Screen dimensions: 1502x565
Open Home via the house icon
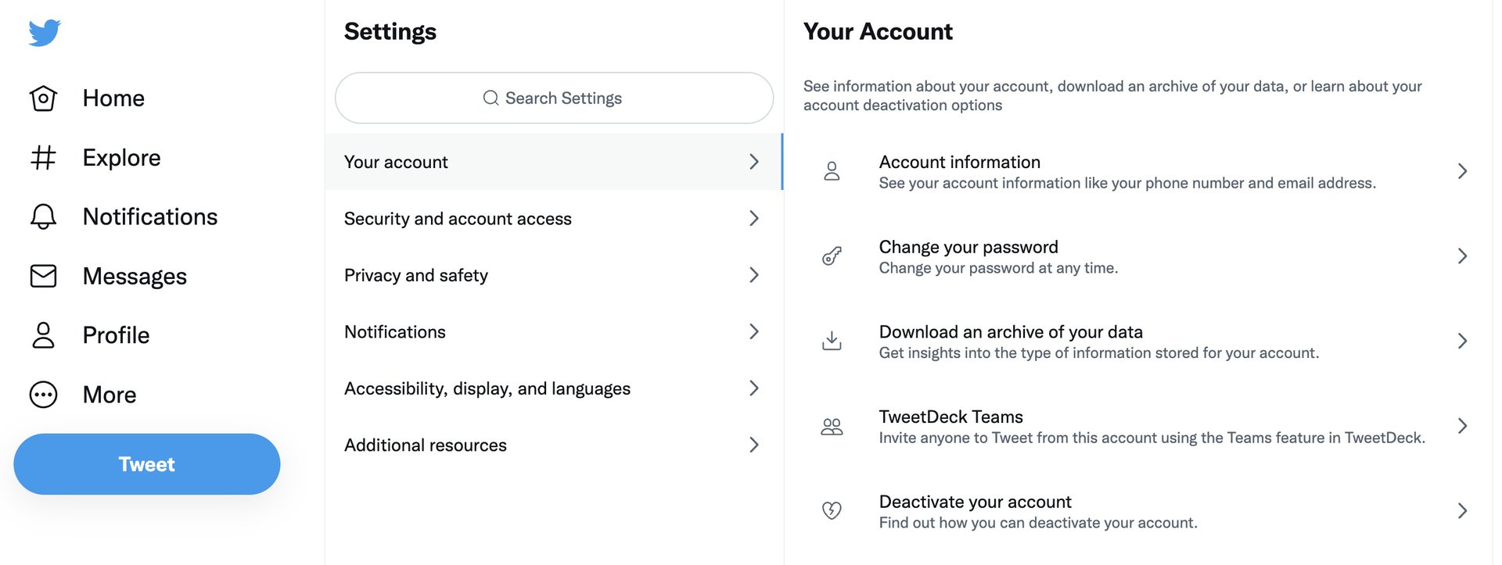43,98
